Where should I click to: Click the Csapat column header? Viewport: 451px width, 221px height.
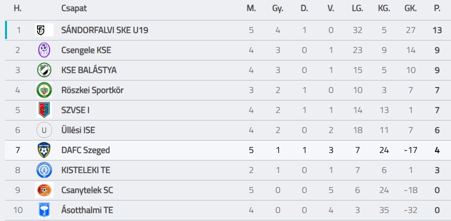click(x=73, y=8)
